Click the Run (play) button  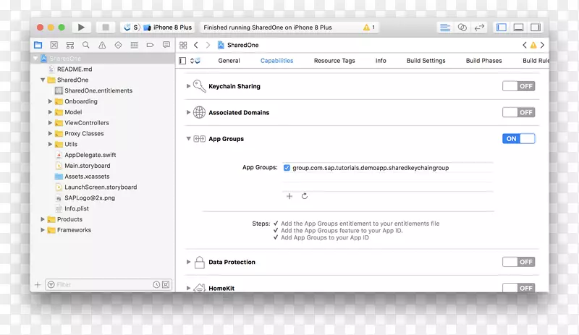tap(81, 27)
